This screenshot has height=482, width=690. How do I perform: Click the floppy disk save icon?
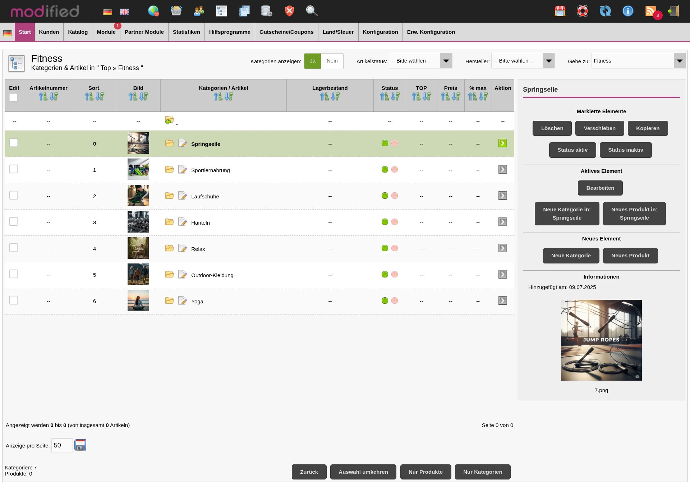(x=80, y=445)
